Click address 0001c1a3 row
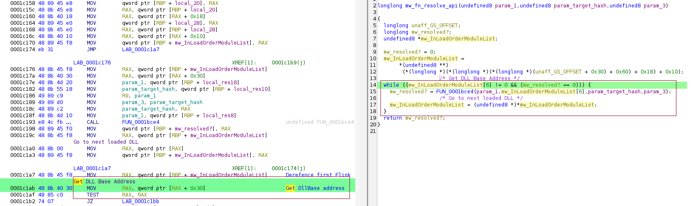This screenshot has width=691, height=206. point(22,155)
